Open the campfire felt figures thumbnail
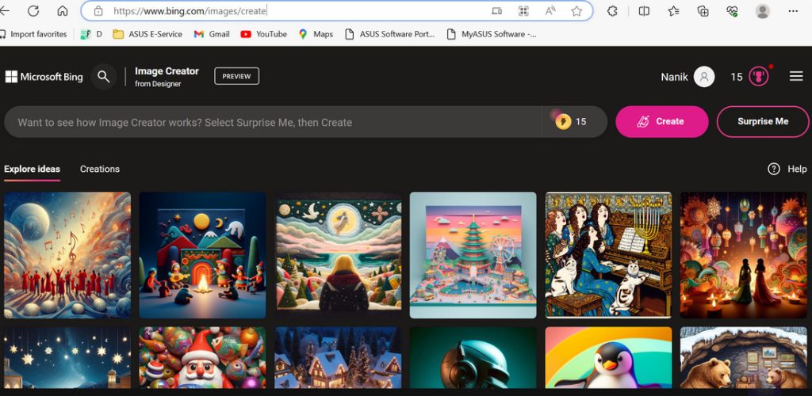The image size is (812, 396). [x=202, y=255]
